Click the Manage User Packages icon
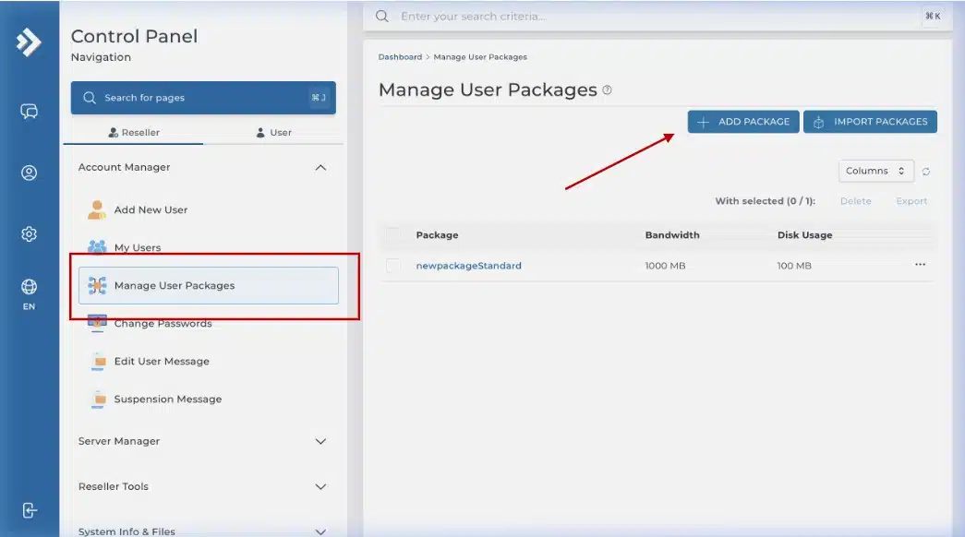 pos(97,285)
